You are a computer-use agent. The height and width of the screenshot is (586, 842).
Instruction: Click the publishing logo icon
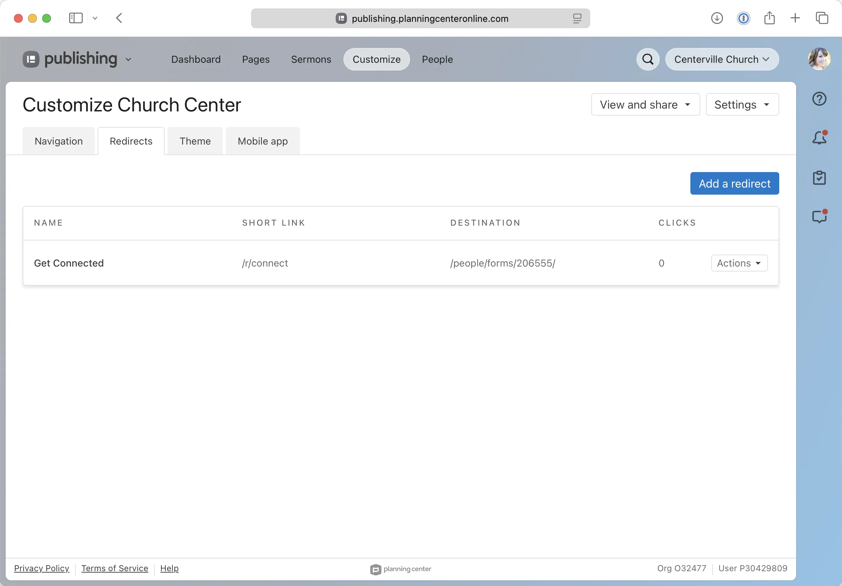31,59
